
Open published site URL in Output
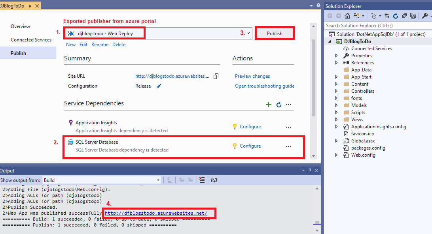156,213
